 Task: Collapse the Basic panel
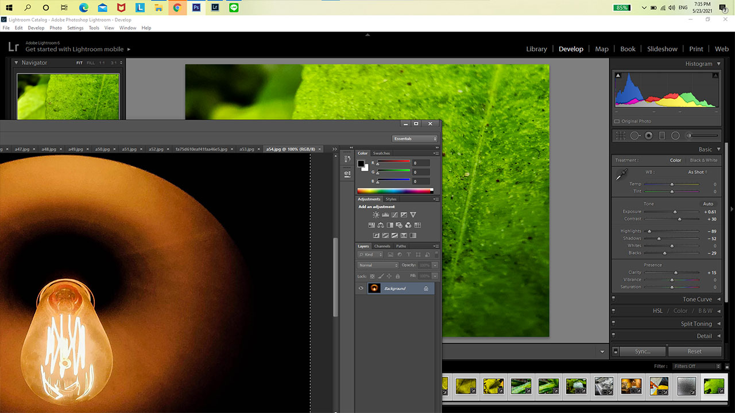pos(718,149)
